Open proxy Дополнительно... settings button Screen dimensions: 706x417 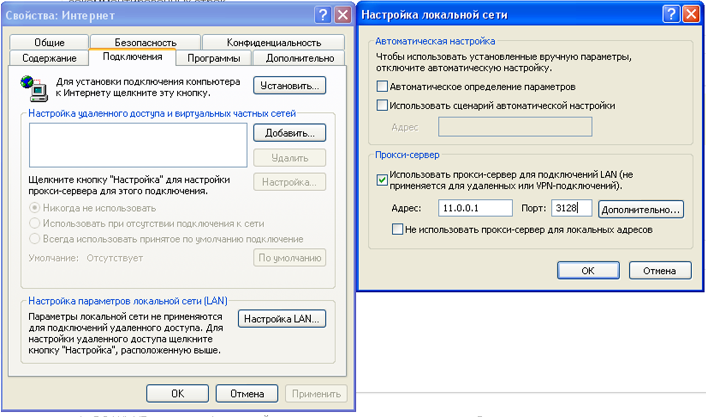641,209
